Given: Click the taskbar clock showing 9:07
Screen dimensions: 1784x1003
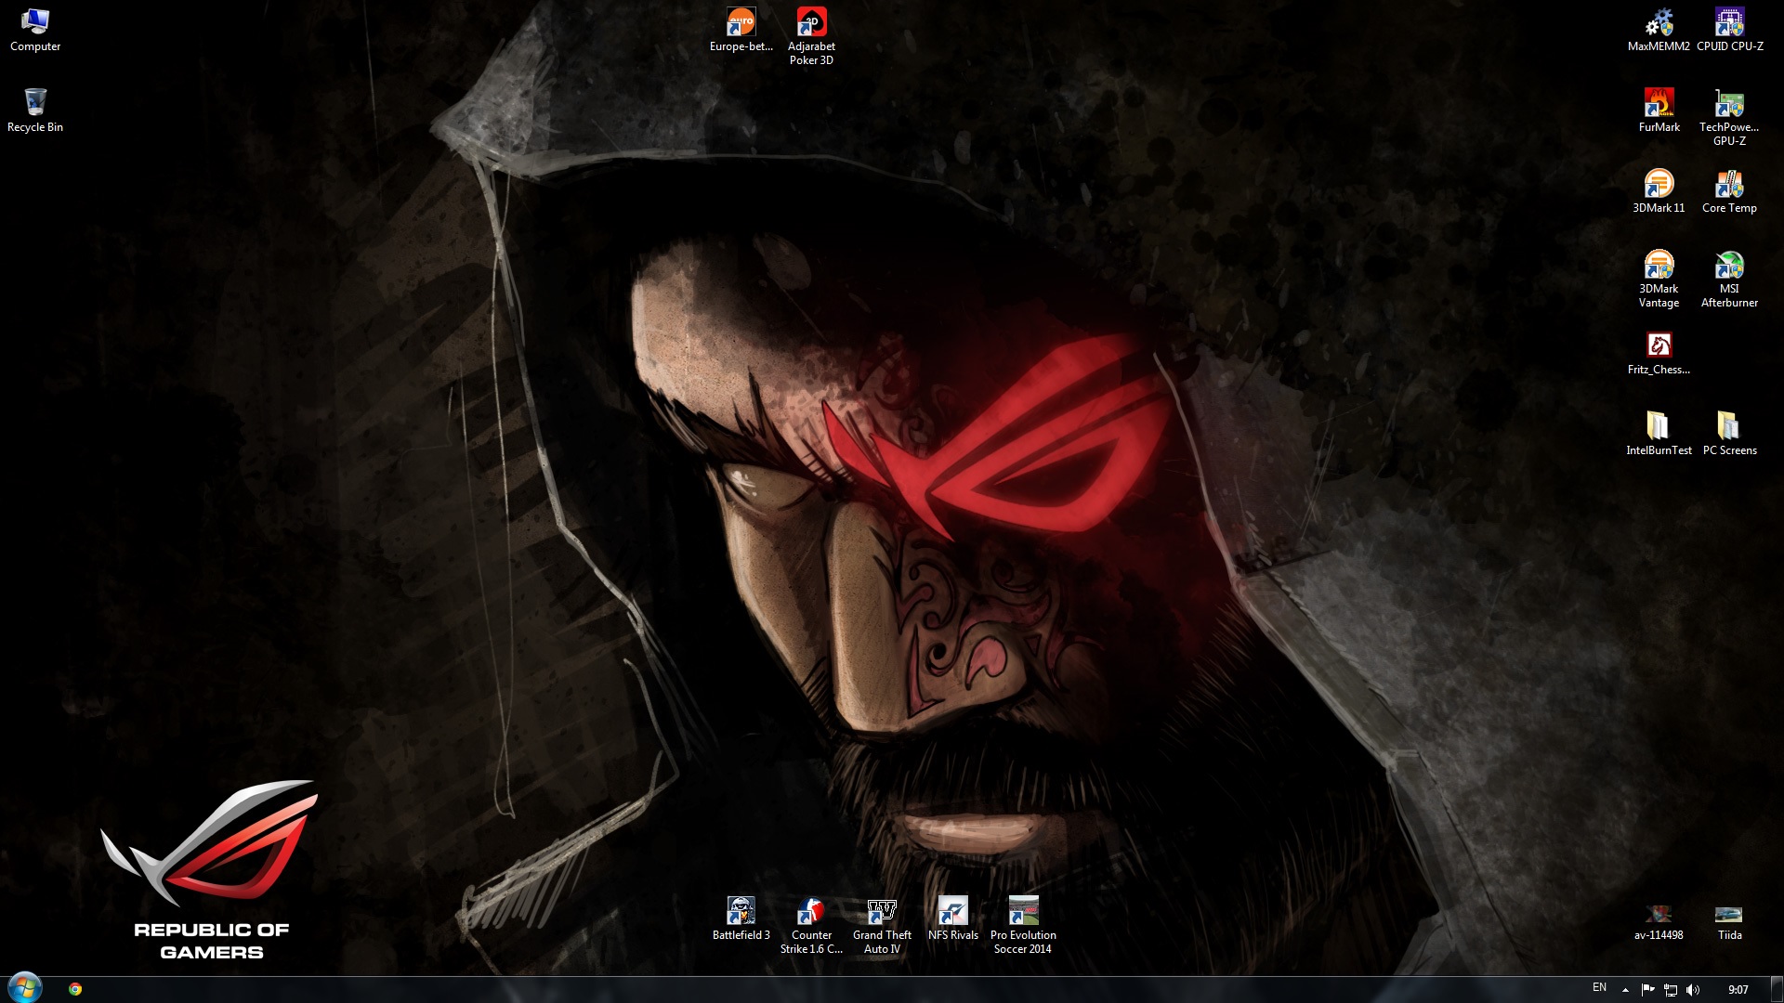Looking at the screenshot, I should coord(1738,990).
